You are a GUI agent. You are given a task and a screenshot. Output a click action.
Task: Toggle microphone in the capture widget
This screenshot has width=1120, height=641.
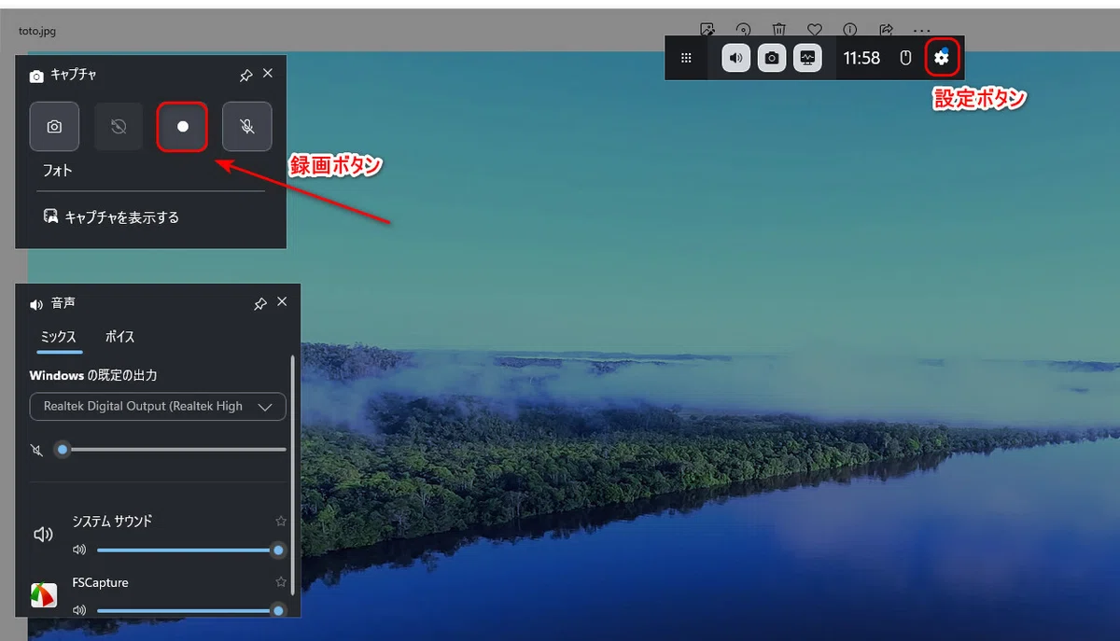pos(247,127)
